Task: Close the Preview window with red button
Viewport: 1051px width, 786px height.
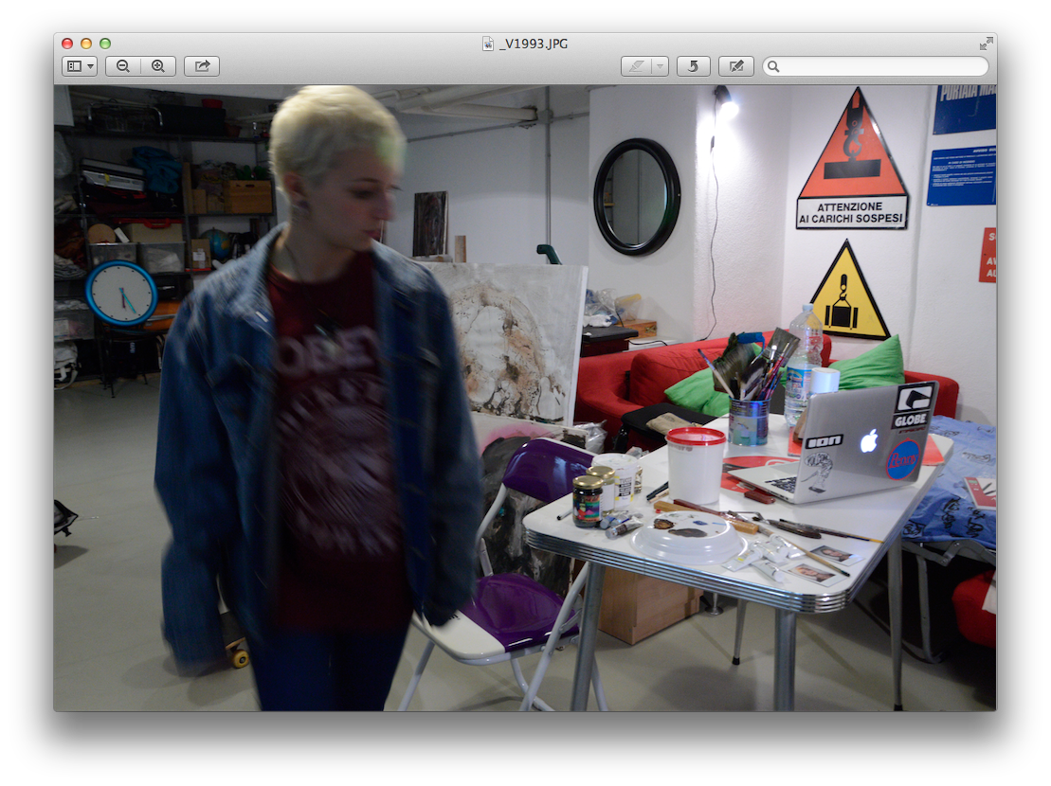Action: 67,44
